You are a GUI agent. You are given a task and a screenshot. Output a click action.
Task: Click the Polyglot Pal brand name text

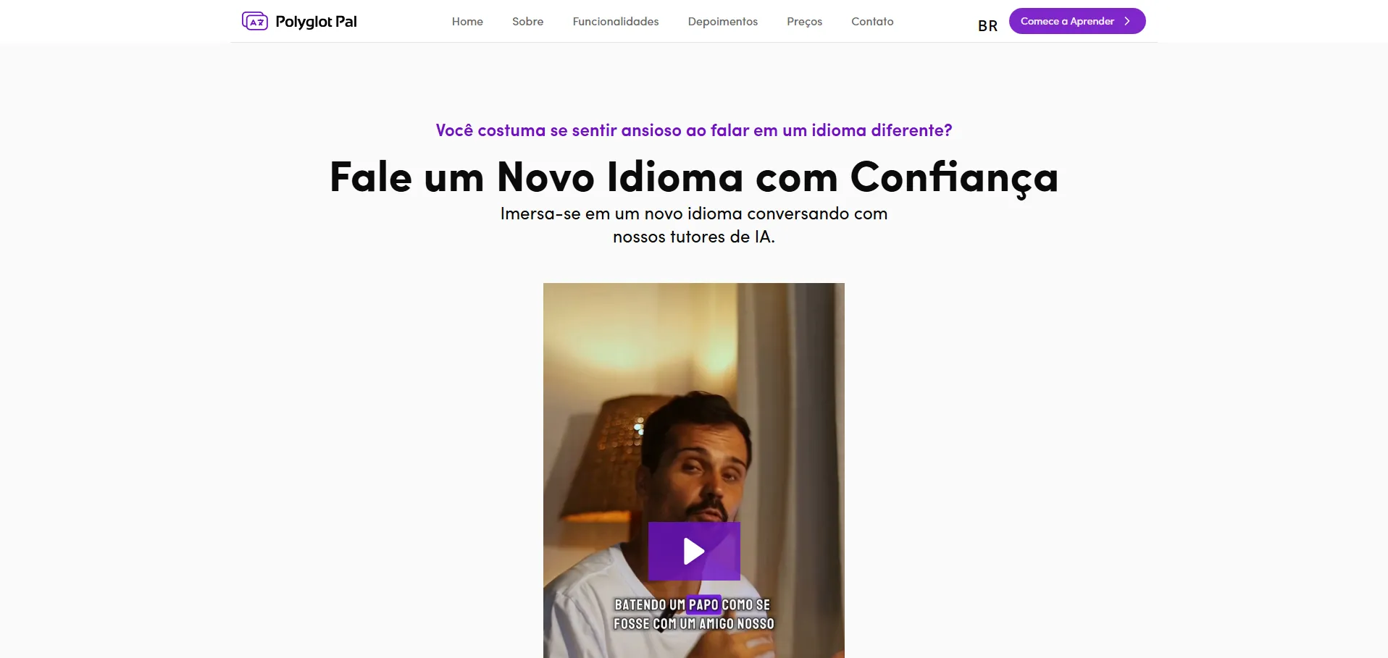316,22
